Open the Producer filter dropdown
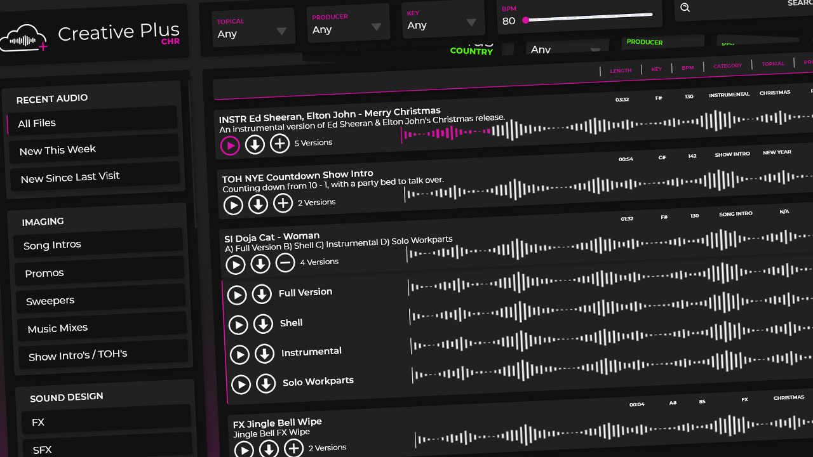The height and width of the screenshot is (457, 813). pos(347,24)
